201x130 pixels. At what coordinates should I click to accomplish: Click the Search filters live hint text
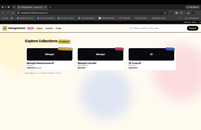click(43, 73)
